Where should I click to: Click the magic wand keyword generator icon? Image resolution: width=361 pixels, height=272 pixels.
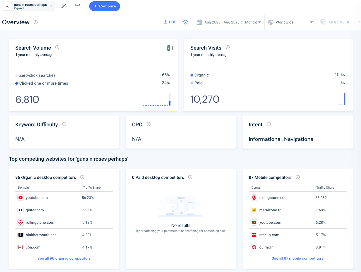[64, 6]
